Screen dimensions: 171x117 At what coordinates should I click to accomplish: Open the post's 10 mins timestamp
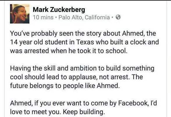pyautogui.click(x=43, y=17)
